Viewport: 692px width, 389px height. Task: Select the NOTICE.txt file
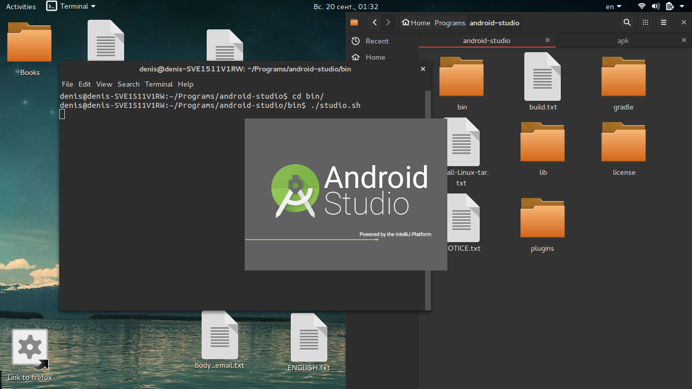click(463, 223)
